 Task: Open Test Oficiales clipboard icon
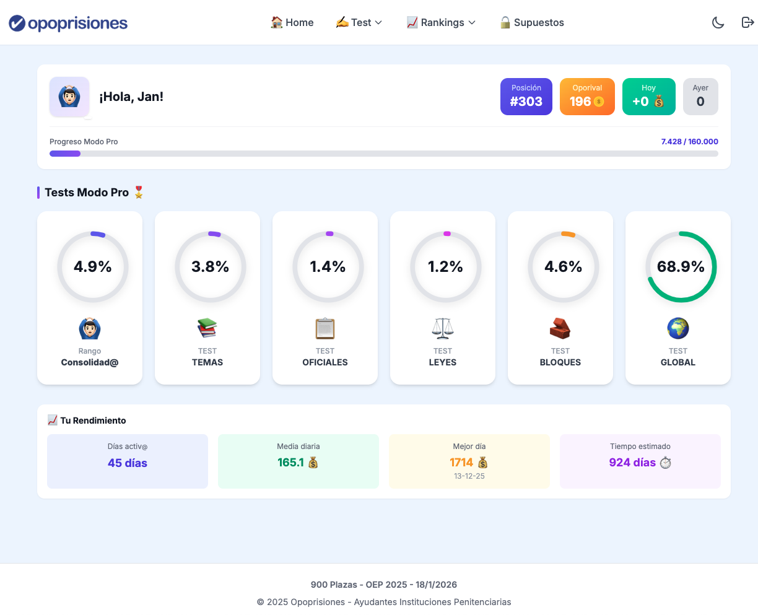pyautogui.click(x=325, y=328)
